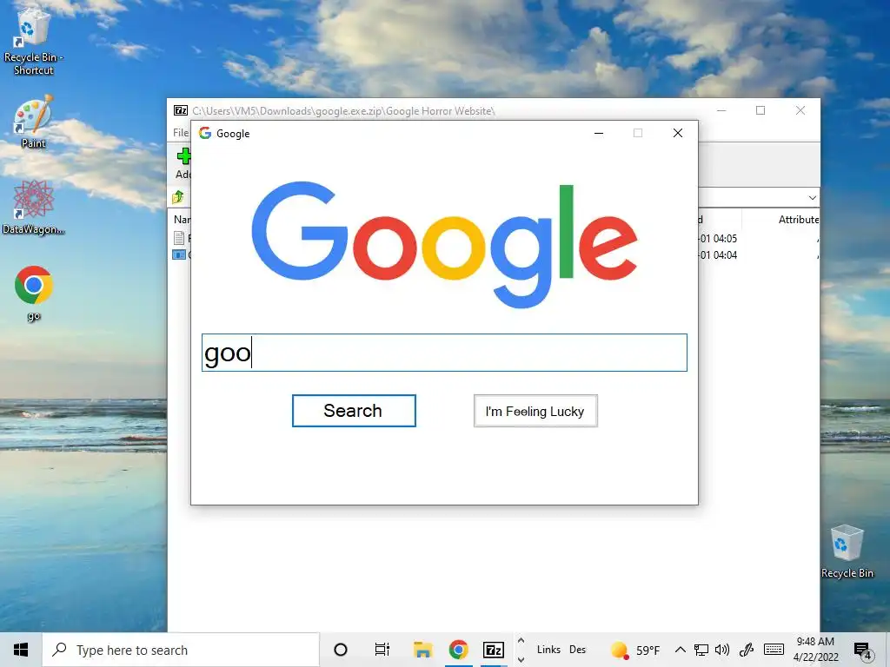Viewport: 890px width, 667px height.
Task: Close the 7-Zip window
Action: tap(800, 110)
